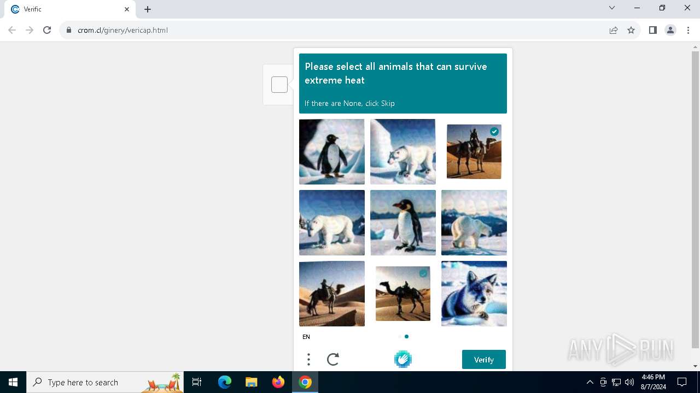Click the hCaptcha hand logo

click(x=403, y=359)
